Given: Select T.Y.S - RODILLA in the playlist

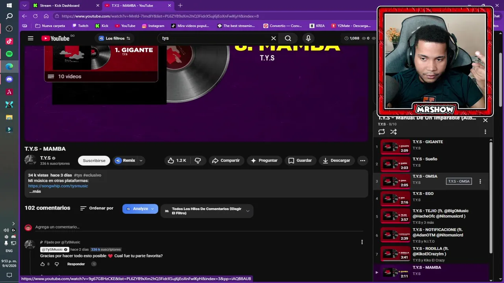Looking at the screenshot, I should (431, 254).
